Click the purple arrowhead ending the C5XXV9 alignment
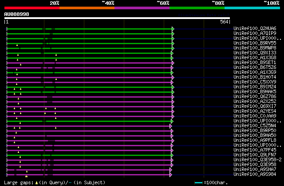The width and height of the screenshot is (284, 186). click(x=172, y=83)
